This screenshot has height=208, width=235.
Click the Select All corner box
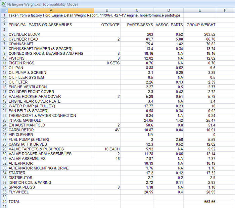coord(4,10)
